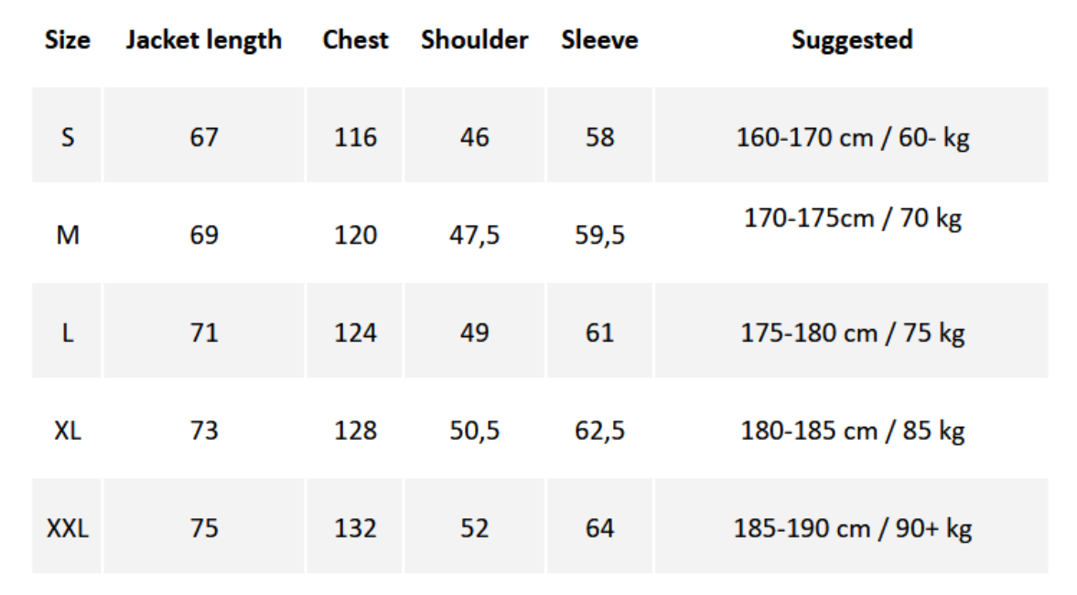The image size is (1077, 595).
Task: Select the Jacket length header
Action: [x=204, y=40]
